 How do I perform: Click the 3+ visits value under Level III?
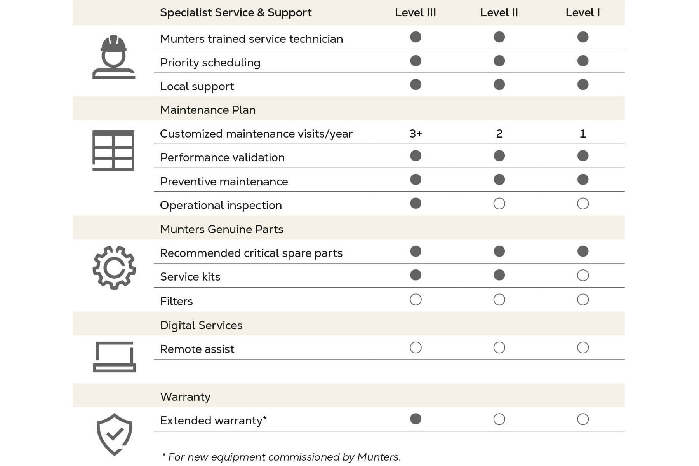click(416, 134)
